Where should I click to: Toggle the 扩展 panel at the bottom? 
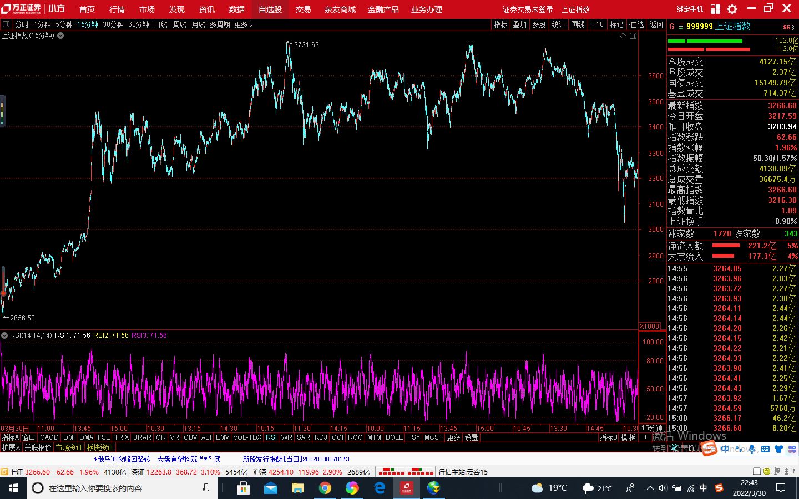point(11,447)
